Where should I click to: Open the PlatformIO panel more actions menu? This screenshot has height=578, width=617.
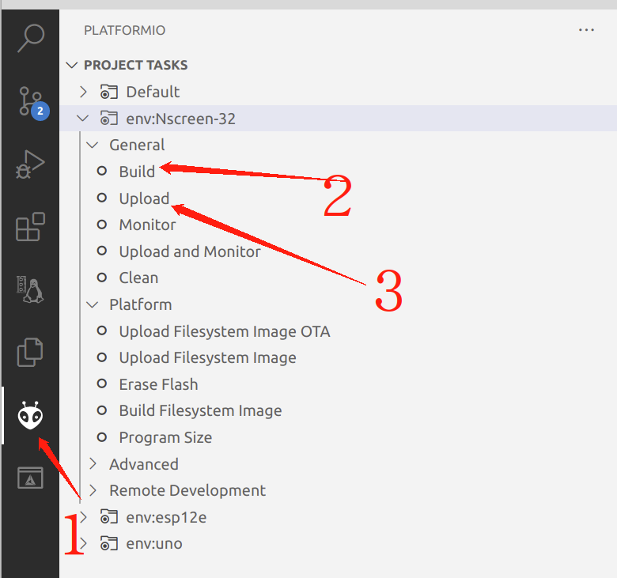click(x=586, y=30)
